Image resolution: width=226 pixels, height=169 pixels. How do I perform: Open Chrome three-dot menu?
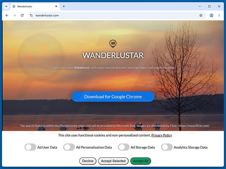pyautogui.click(x=219, y=15)
